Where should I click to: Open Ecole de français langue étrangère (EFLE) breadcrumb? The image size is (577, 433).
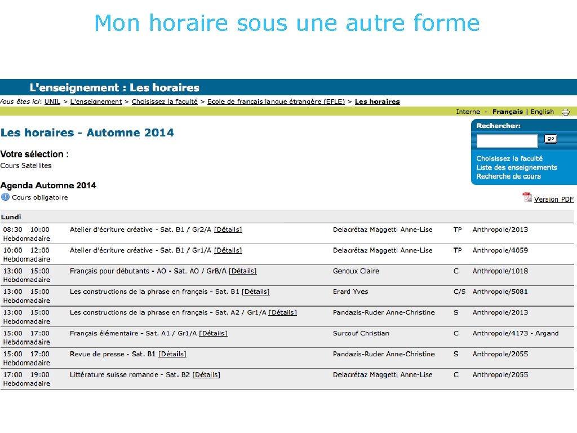(x=276, y=101)
